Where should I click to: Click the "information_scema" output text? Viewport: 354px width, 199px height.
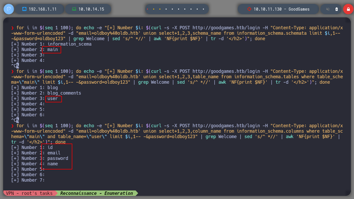pyautogui.click(x=69, y=44)
